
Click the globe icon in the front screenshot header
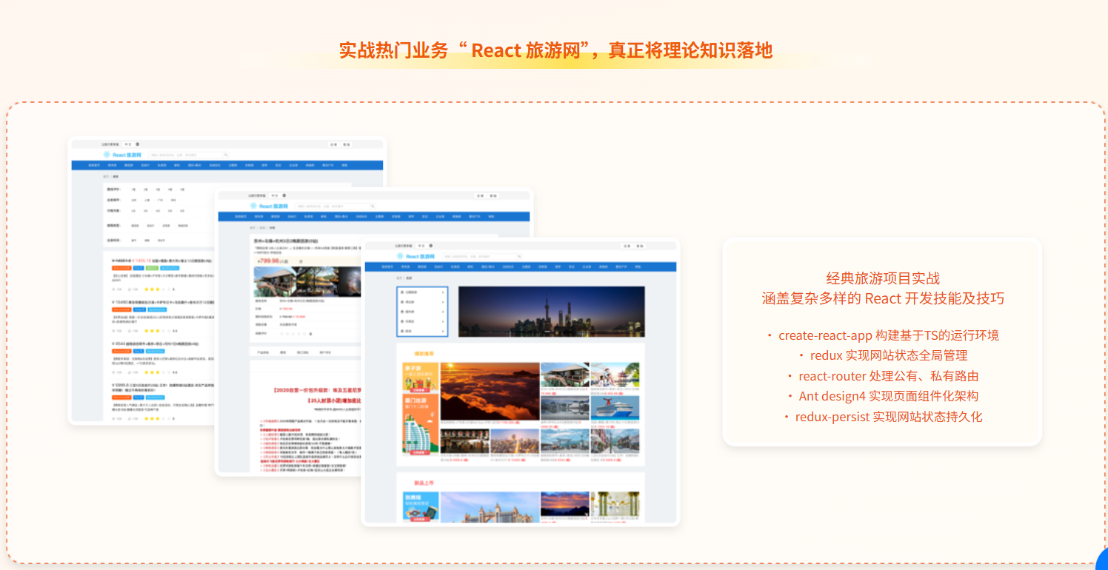pos(432,245)
